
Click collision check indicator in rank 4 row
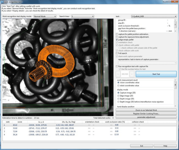135,135
